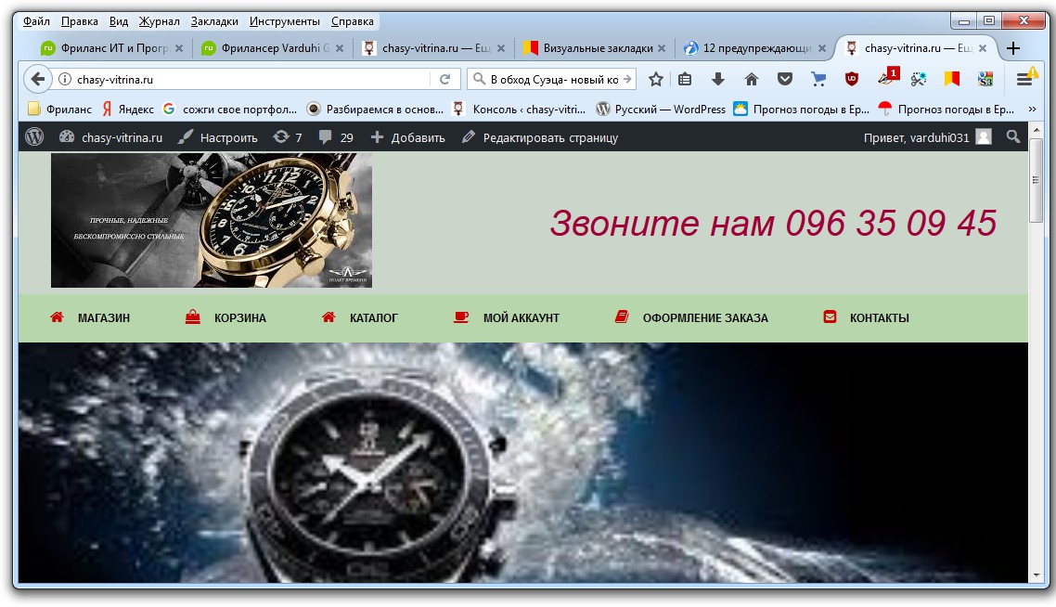This screenshot has height=607, width=1056.
Task: Open the Инструменты menu
Action: click(284, 21)
